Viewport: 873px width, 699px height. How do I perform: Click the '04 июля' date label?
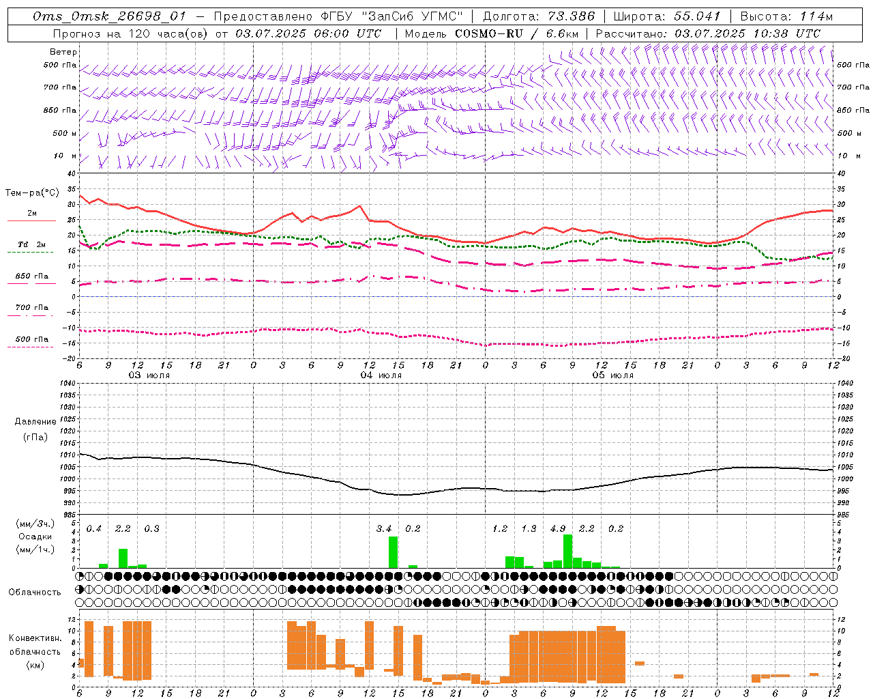381,375
